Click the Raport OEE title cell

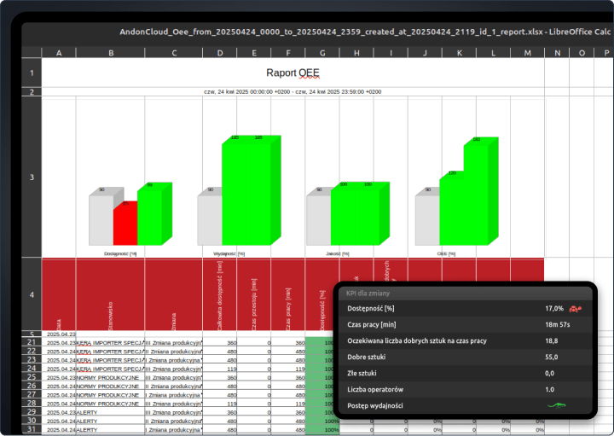(x=293, y=73)
